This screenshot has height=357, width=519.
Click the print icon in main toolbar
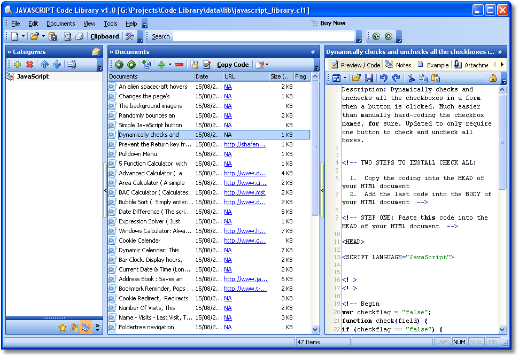[80, 36]
